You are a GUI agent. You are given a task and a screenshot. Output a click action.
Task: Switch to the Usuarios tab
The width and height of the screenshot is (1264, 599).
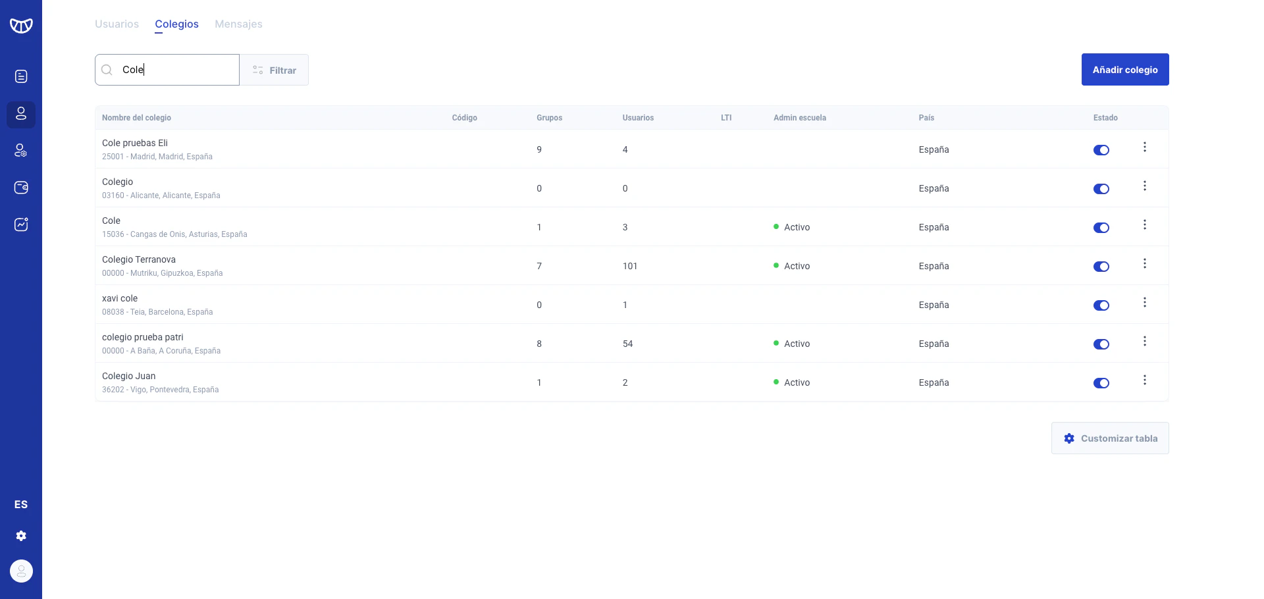click(117, 24)
